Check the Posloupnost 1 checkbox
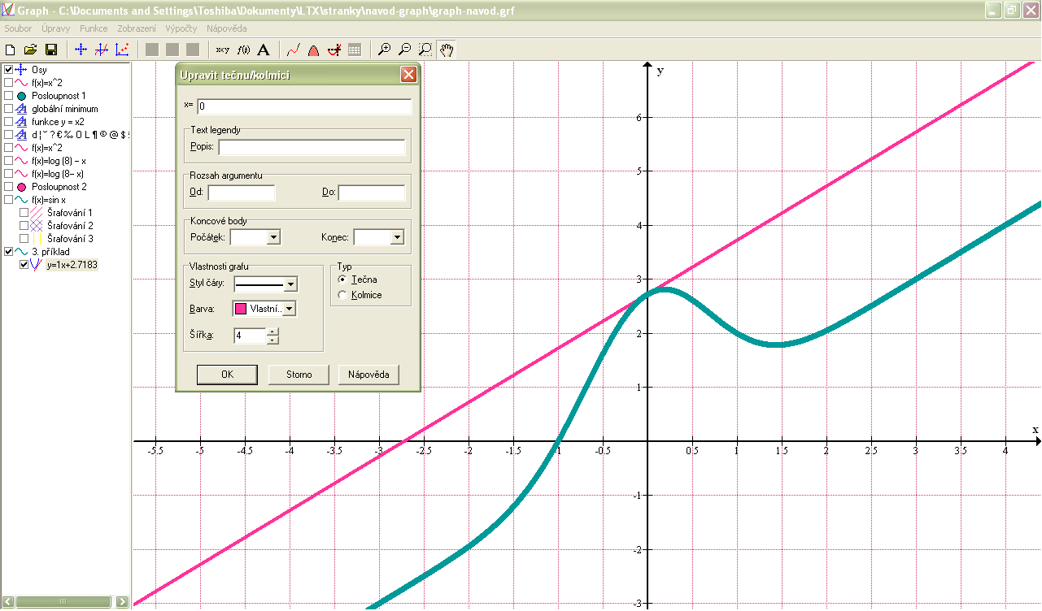Image resolution: width=1042 pixels, height=611 pixels. coord(9,96)
